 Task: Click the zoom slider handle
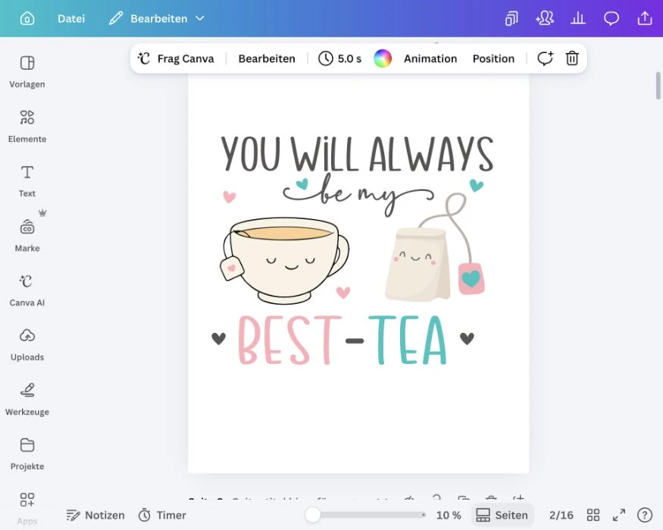point(313,515)
